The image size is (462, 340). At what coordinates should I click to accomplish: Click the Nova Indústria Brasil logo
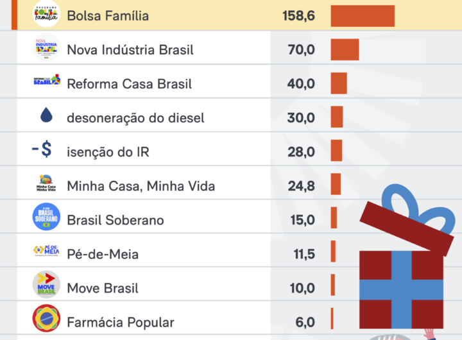46,49
